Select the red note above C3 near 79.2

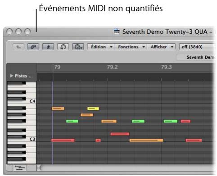(120, 134)
